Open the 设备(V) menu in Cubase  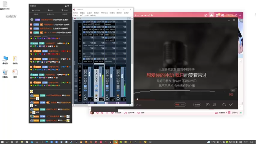click(76, 15)
